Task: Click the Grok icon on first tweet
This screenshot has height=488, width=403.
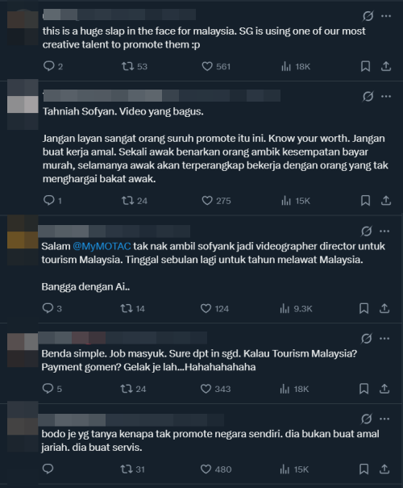Action: [x=368, y=16]
